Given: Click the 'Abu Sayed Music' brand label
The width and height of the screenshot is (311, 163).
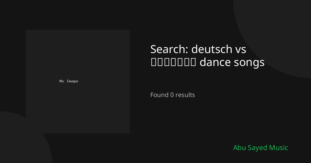Looking at the screenshot, I should click(x=260, y=148).
